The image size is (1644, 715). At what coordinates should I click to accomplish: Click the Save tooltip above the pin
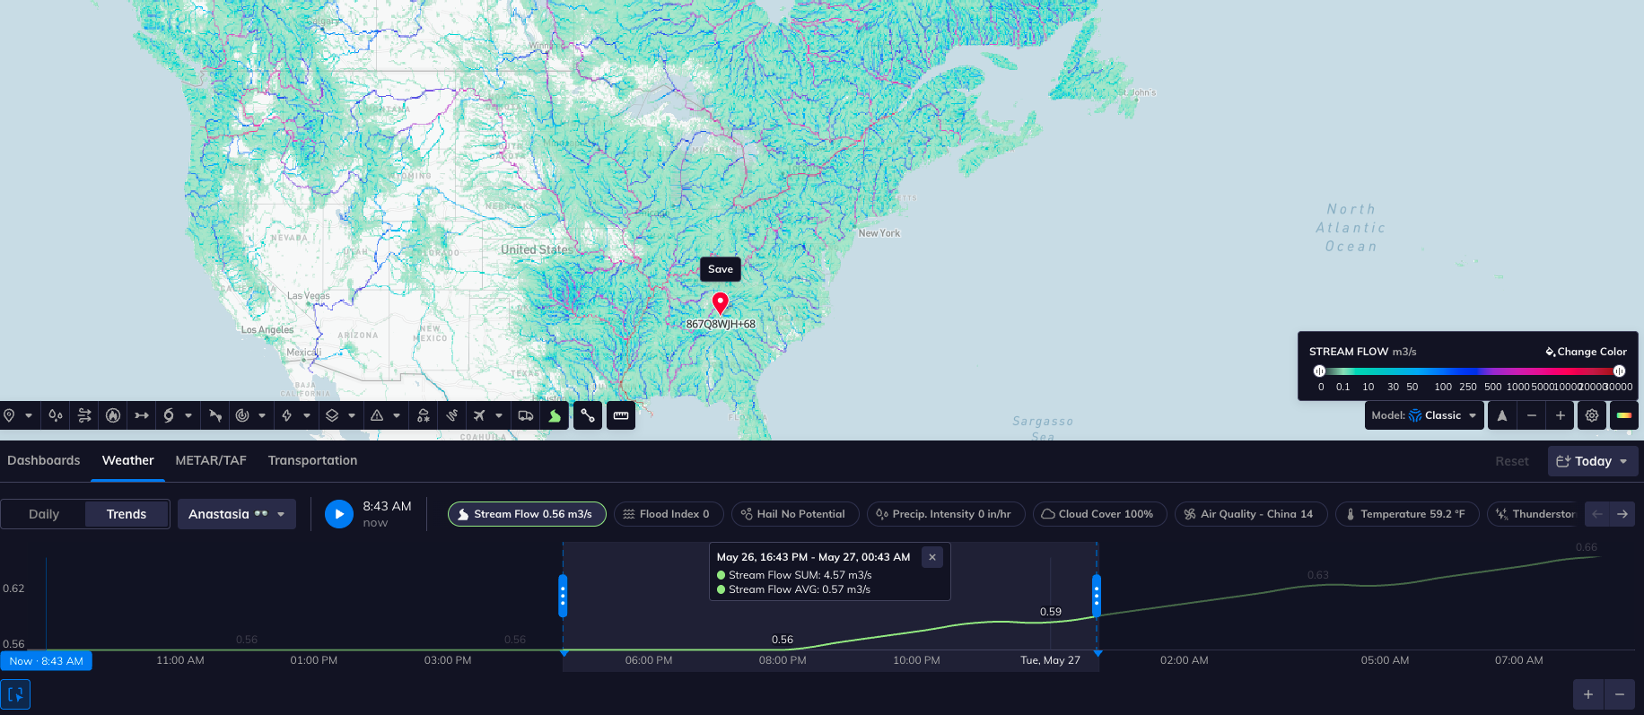[720, 269]
